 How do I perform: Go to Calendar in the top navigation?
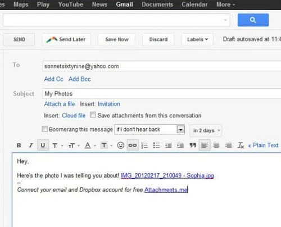pyautogui.click(x=194, y=4)
